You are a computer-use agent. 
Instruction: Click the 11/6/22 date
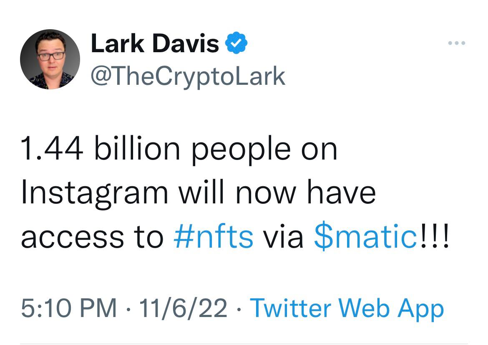tap(183, 308)
